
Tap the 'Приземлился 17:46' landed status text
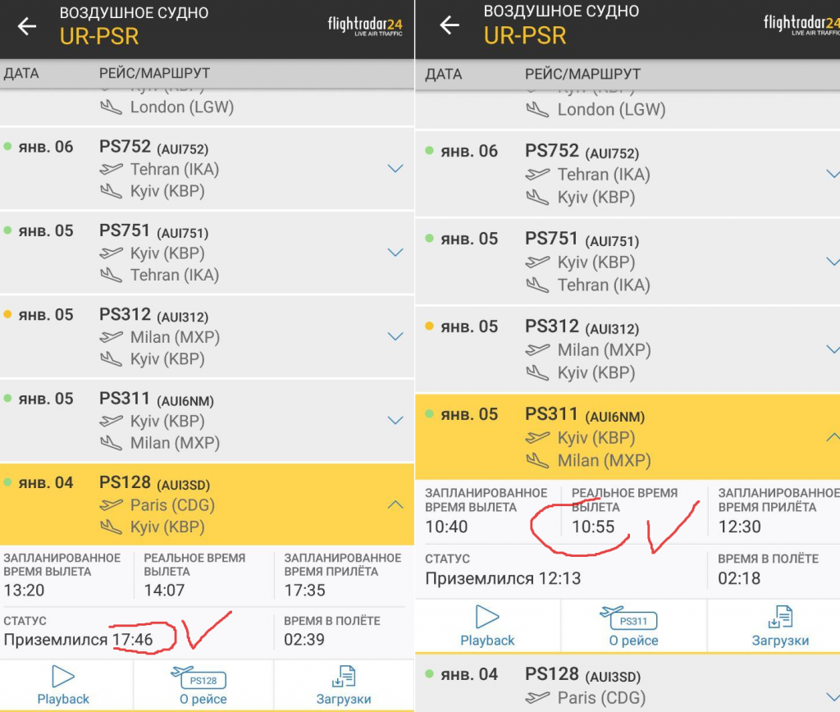coord(89,639)
